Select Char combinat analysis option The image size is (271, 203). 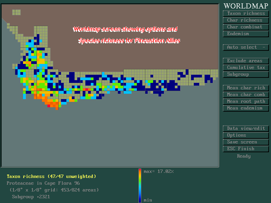246,27
